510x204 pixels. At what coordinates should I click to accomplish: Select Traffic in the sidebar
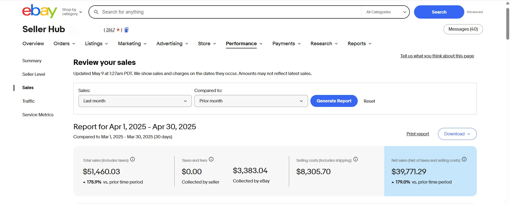click(x=28, y=101)
